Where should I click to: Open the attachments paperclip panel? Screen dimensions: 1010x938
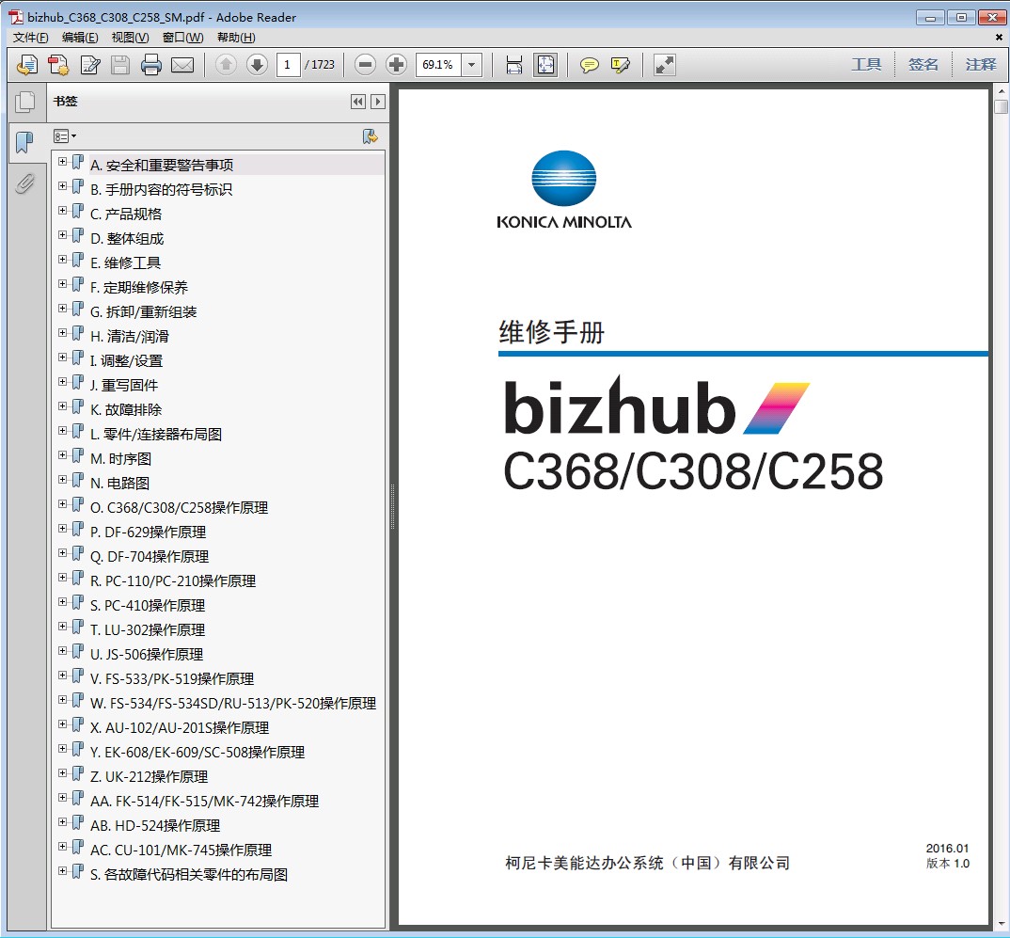click(25, 183)
